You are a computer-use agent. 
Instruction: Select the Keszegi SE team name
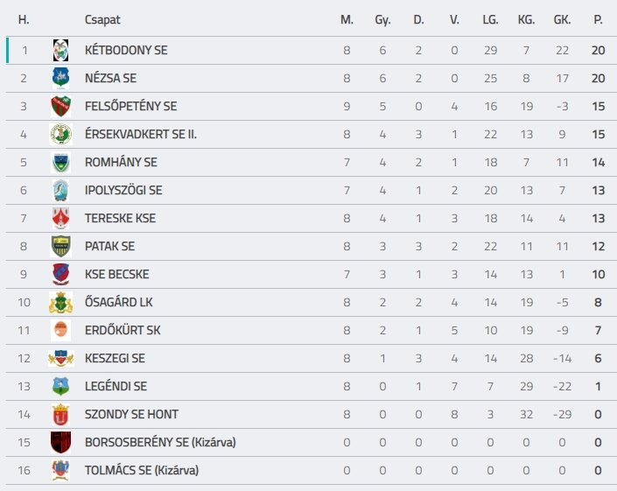click(115, 359)
